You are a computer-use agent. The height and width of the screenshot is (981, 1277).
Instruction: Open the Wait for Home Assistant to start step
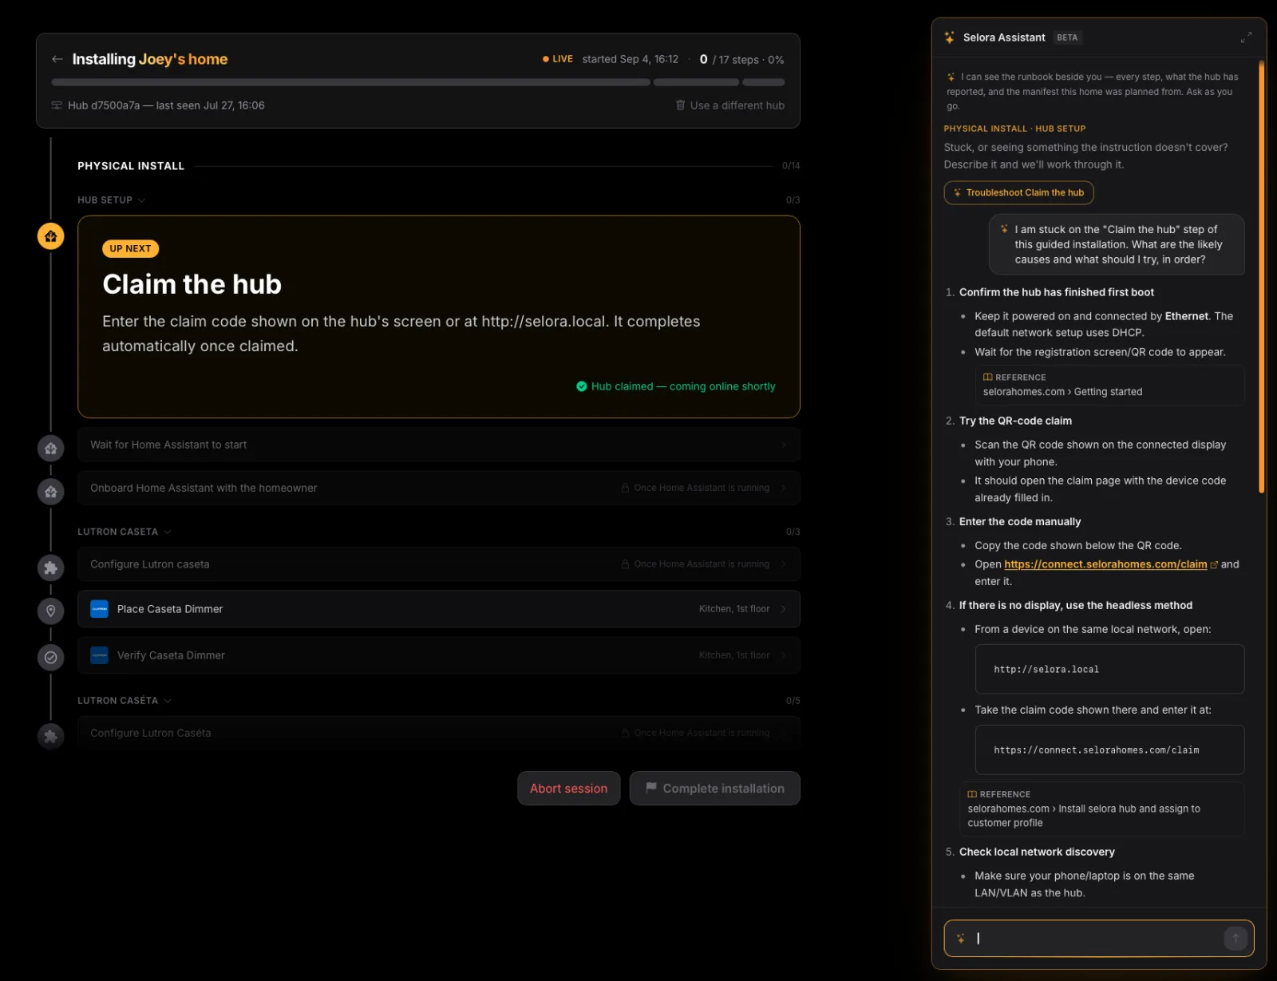(439, 445)
